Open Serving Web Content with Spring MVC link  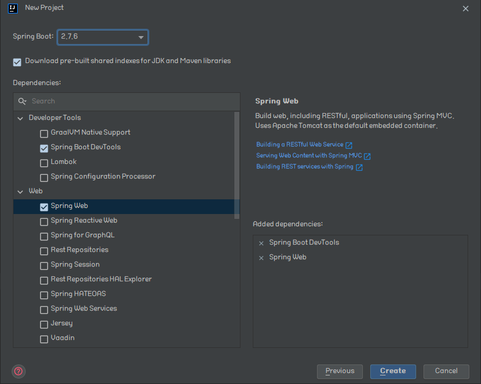click(309, 155)
